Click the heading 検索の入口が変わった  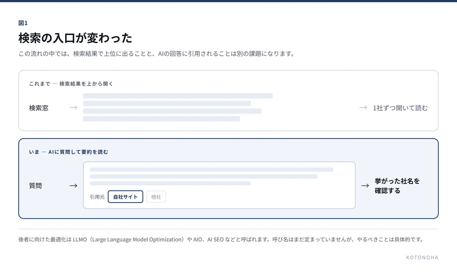75,38
